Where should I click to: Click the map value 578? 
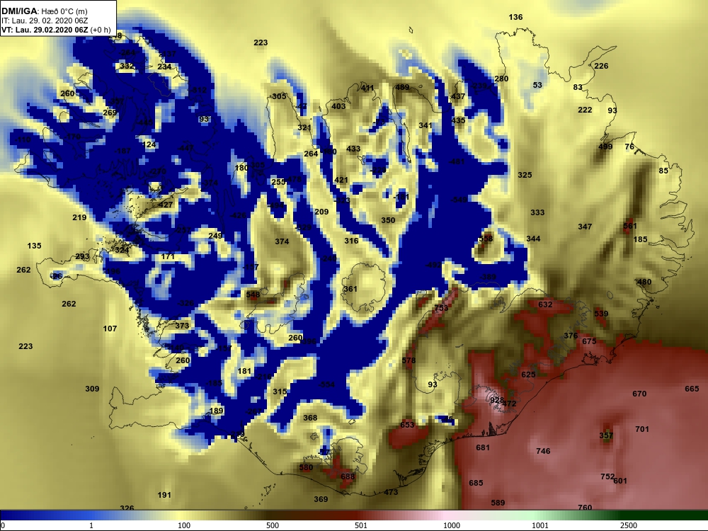(x=409, y=360)
